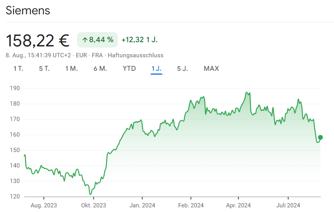The height and width of the screenshot is (212, 334).
Task: Click the Jan. 2024 axis label
Action: click(142, 205)
